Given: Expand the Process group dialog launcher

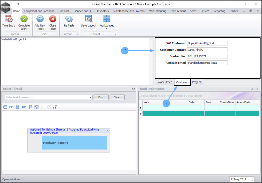Looking at the screenshot, I should pos(31,34).
